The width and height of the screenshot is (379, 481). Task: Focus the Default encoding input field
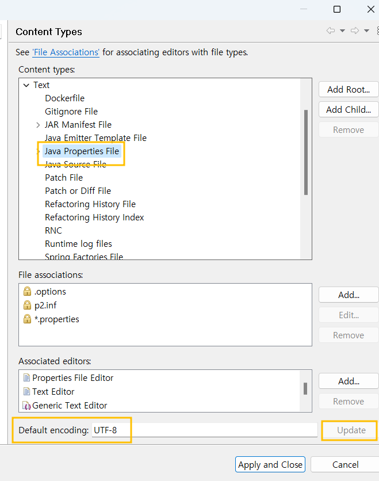pos(205,430)
